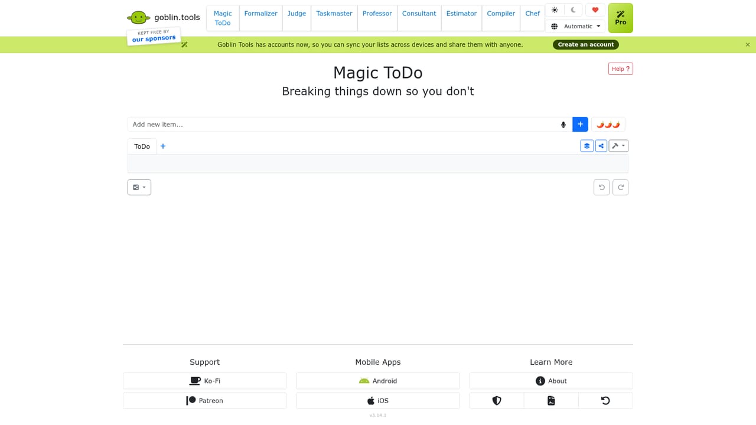Click the goblin.tools logo
Screen dimensions: 756x425
click(x=164, y=17)
